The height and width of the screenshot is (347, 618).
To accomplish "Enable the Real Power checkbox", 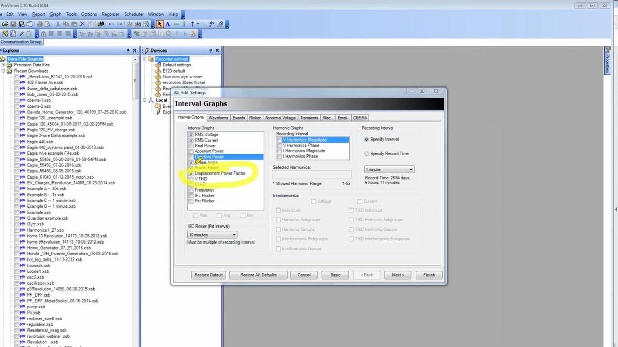I will tap(191, 146).
